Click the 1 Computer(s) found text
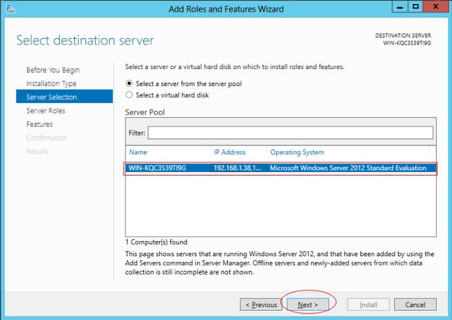The image size is (452, 320). pyautogui.click(x=156, y=242)
